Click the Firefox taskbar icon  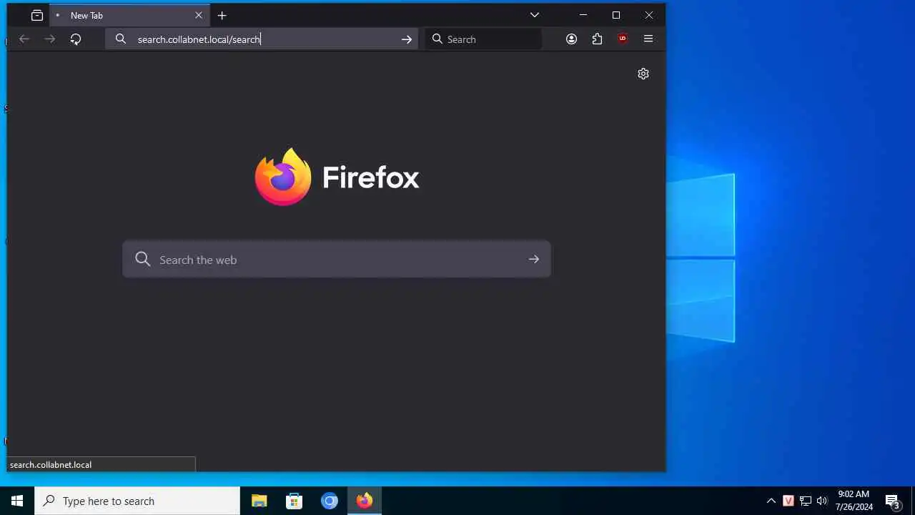pos(365,501)
